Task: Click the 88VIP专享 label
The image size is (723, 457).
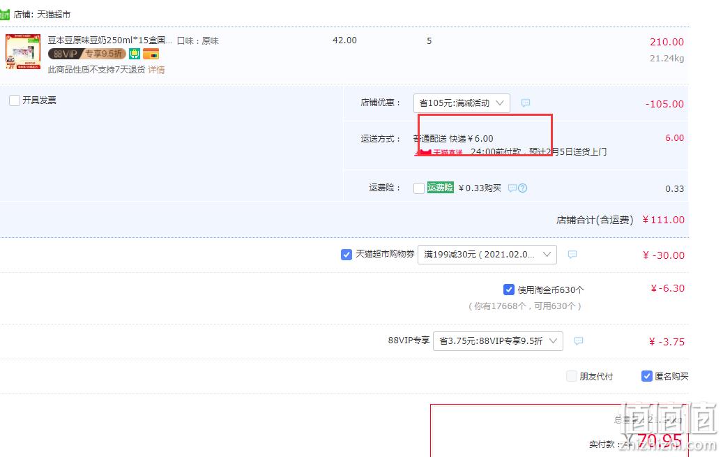Action: tap(409, 340)
